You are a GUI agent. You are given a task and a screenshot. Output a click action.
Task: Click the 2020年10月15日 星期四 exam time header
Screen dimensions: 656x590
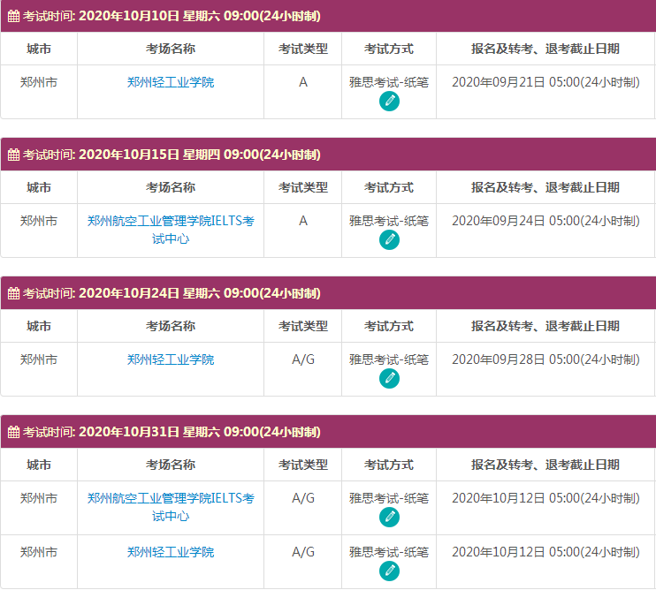[199, 155]
